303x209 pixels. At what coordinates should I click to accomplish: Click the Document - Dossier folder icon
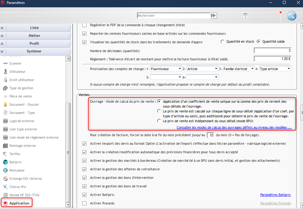pyautogui.click(x=5, y=104)
